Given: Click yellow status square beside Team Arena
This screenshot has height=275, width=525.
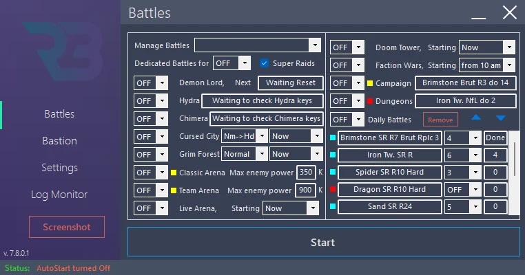Looking at the screenshot, I should tap(174, 190).
